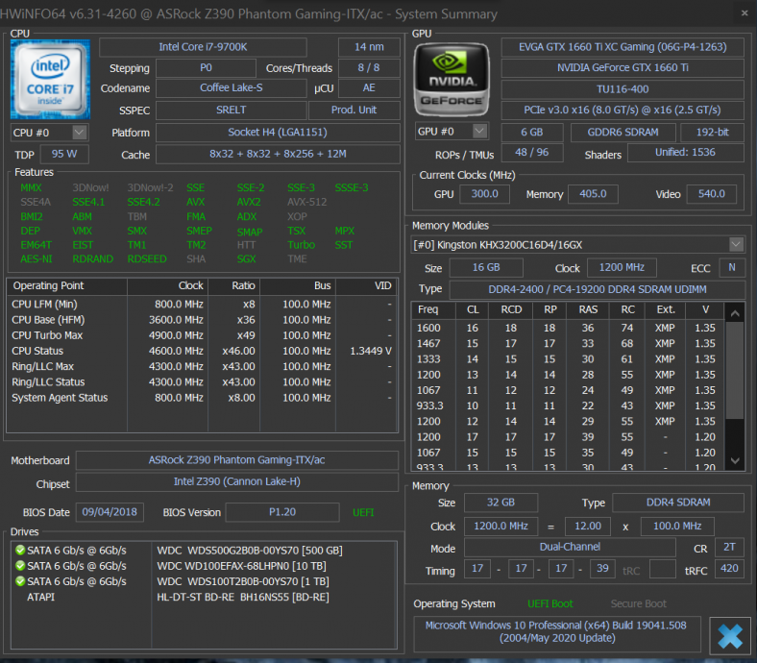Screen dimensions: 757x663
Task: Click the Intel Core i7 logo
Action: click(50, 79)
